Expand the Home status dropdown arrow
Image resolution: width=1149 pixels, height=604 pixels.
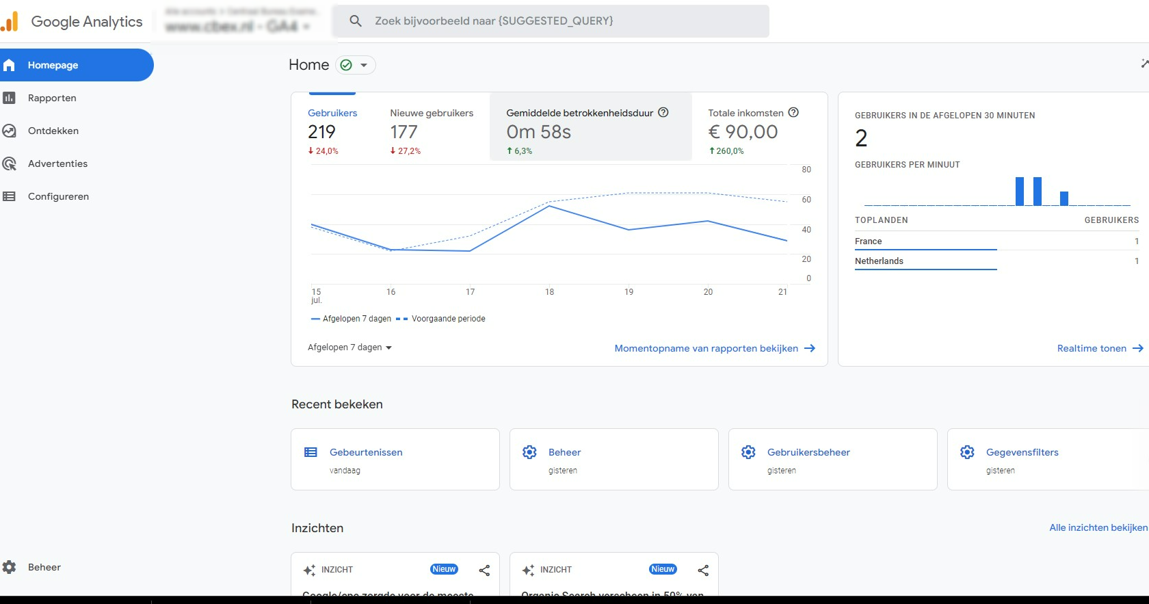point(364,65)
